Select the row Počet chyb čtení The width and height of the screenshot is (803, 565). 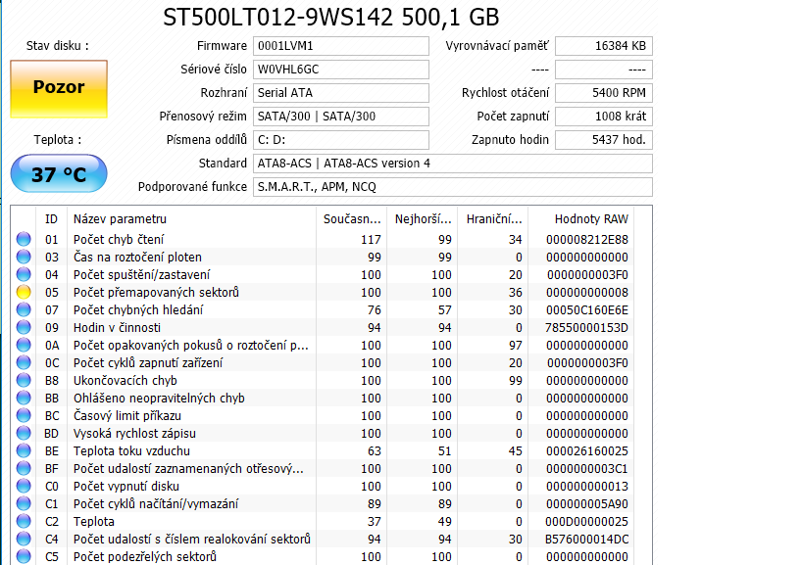(x=325, y=239)
